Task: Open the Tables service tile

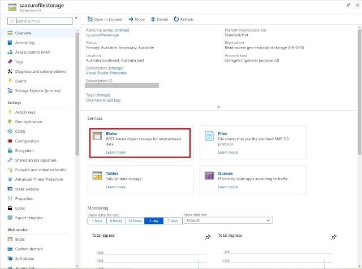Action: tap(141, 180)
